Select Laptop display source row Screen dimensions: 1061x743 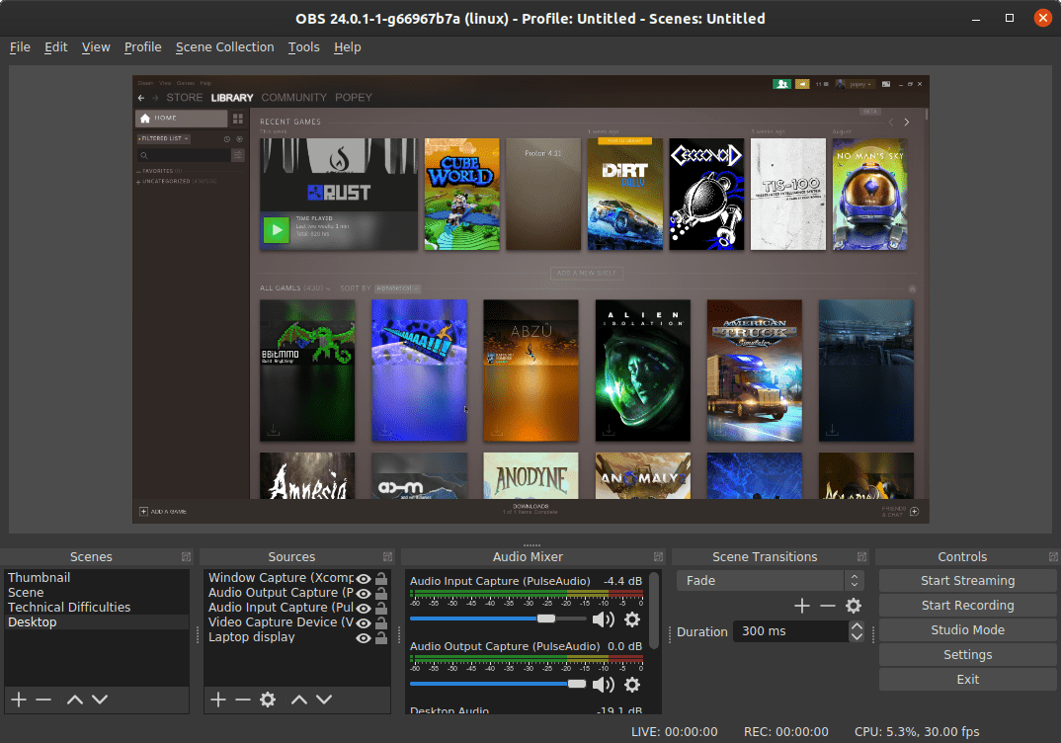pos(297,636)
